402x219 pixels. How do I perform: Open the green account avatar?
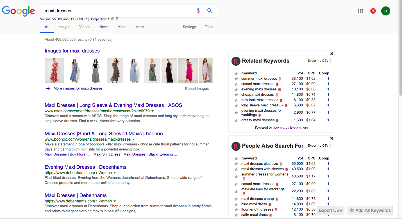click(x=386, y=11)
